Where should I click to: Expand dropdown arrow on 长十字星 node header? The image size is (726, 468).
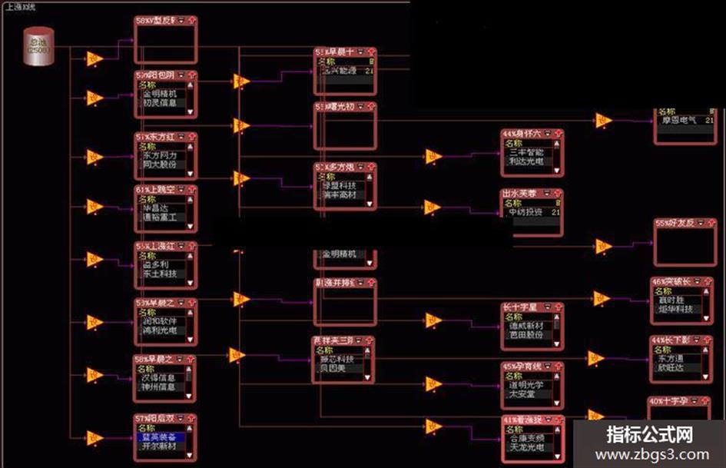548,307
